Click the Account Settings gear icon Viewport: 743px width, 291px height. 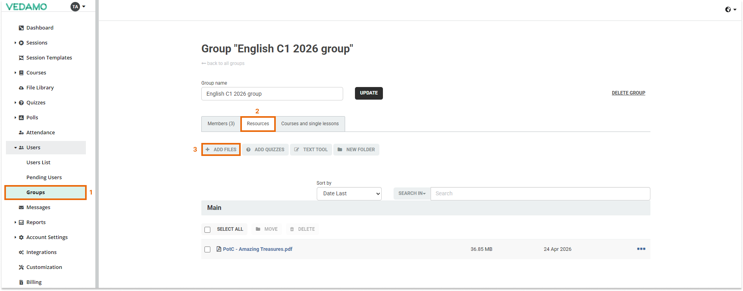tap(21, 237)
